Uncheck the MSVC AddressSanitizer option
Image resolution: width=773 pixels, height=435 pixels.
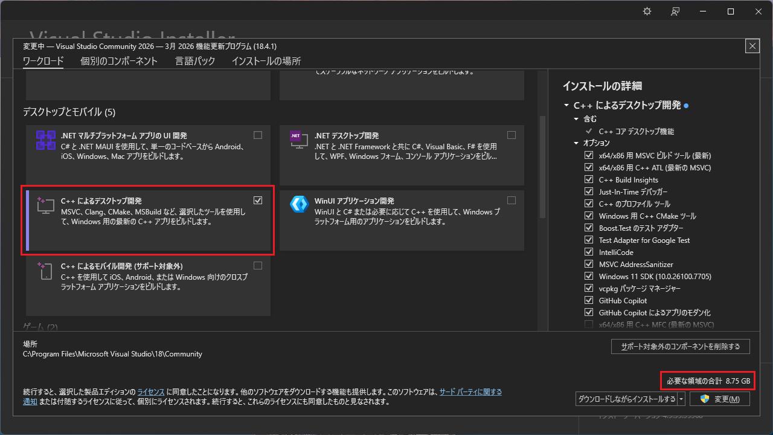[589, 264]
